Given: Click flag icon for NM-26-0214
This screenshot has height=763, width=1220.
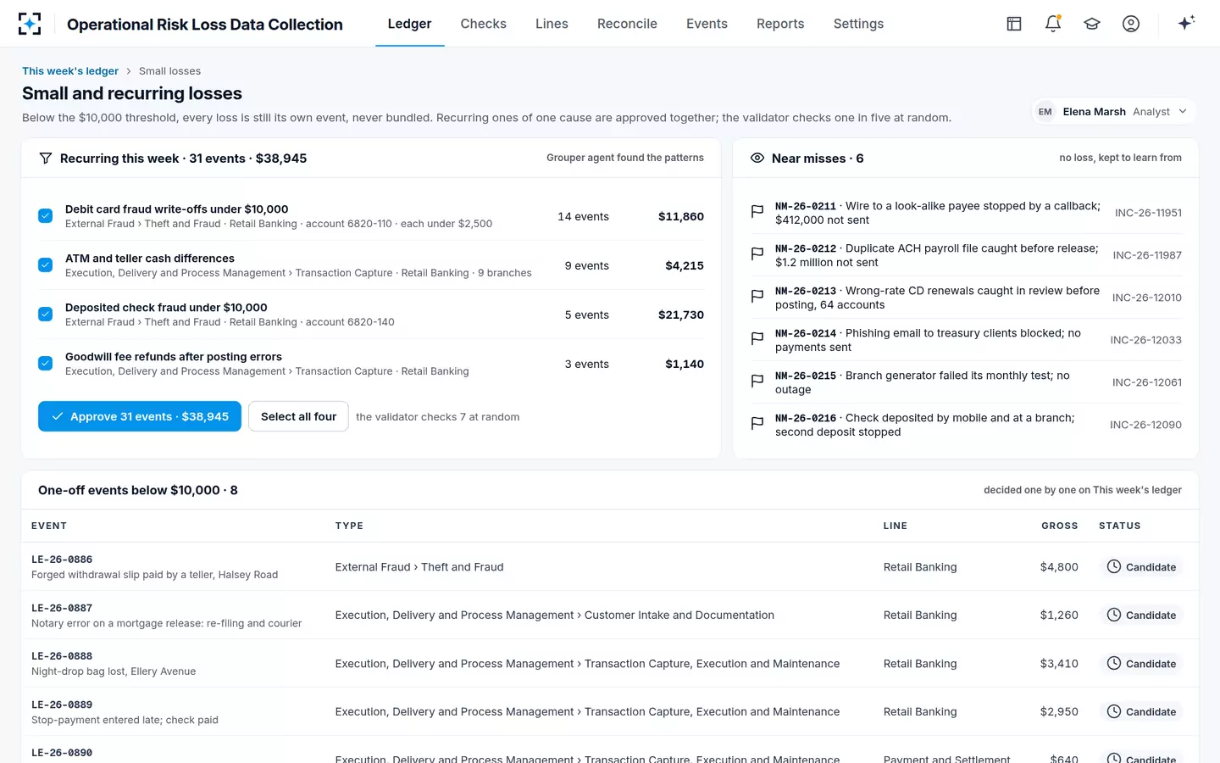Looking at the screenshot, I should 757,339.
